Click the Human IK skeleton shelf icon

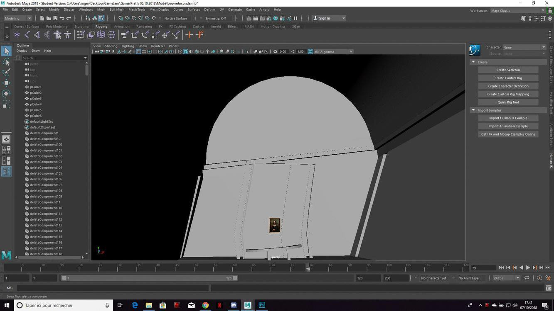[x=67, y=35]
